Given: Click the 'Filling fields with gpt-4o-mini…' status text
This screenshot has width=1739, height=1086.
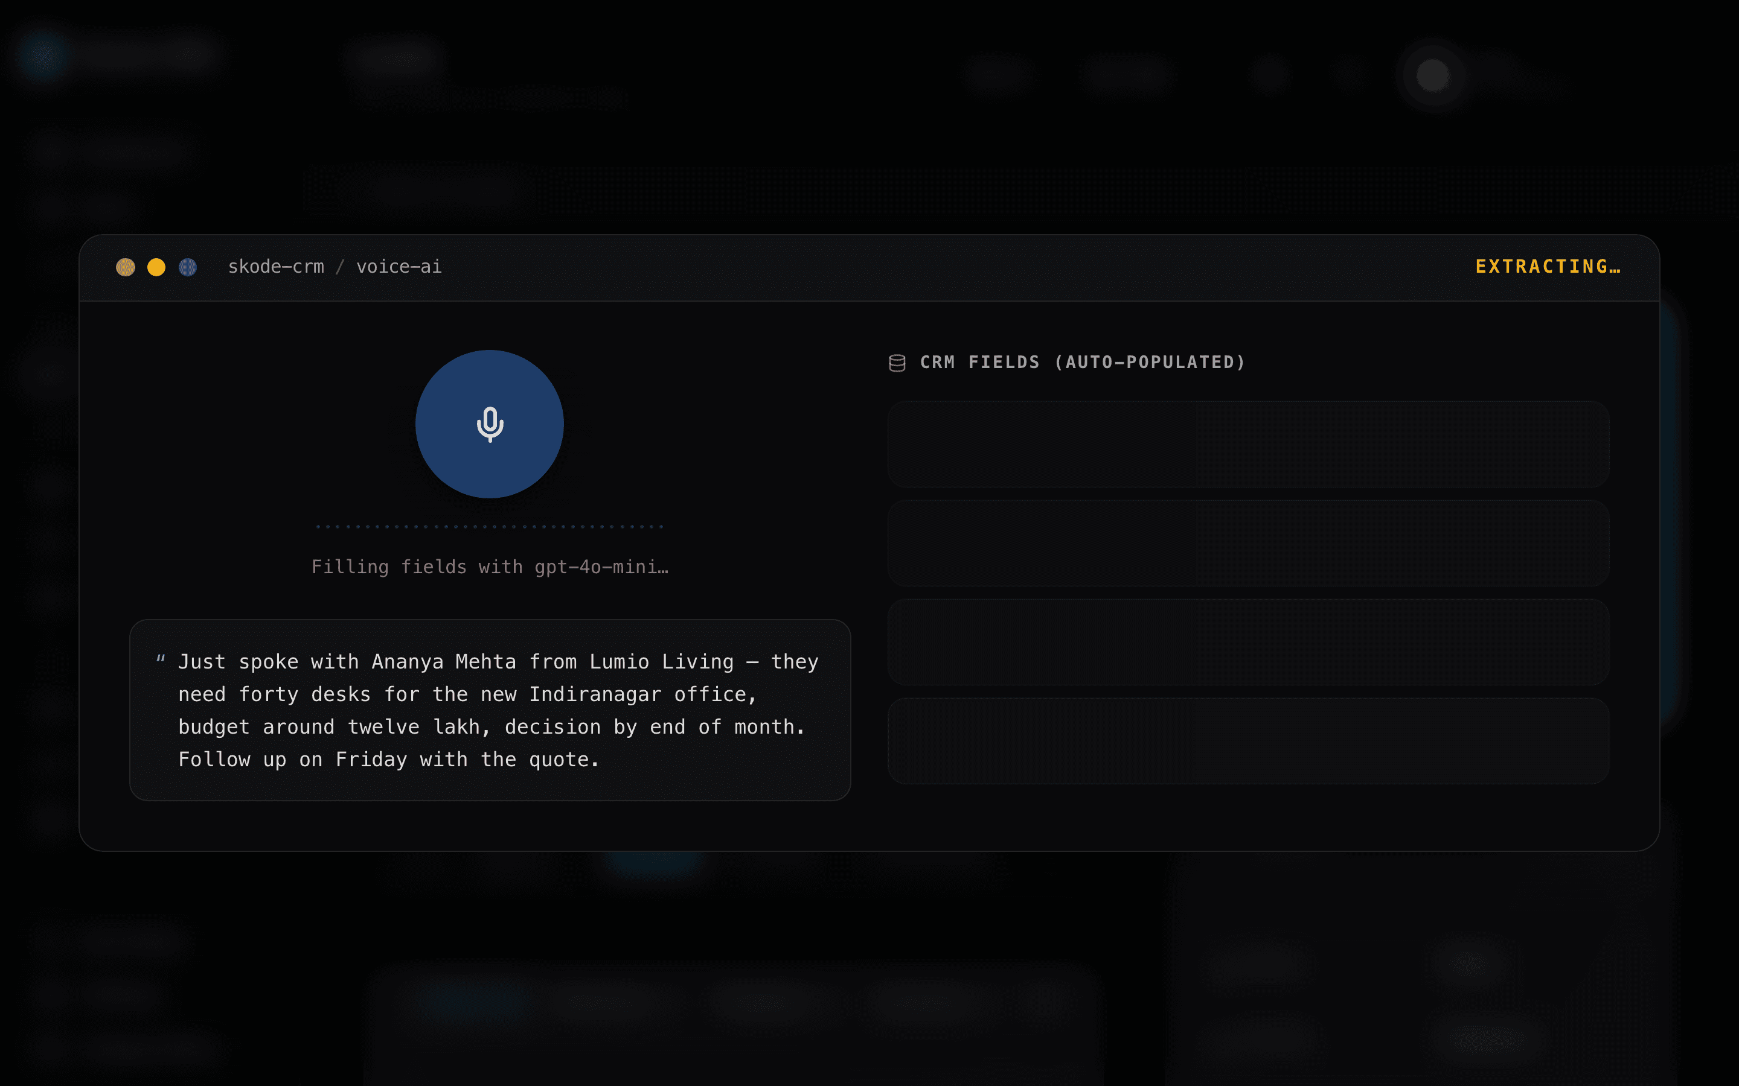Looking at the screenshot, I should coord(490,567).
